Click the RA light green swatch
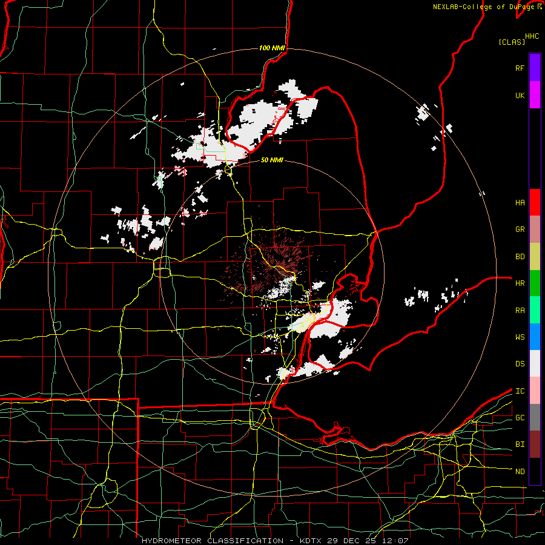Image resolution: width=545 pixels, height=545 pixels. point(535,310)
